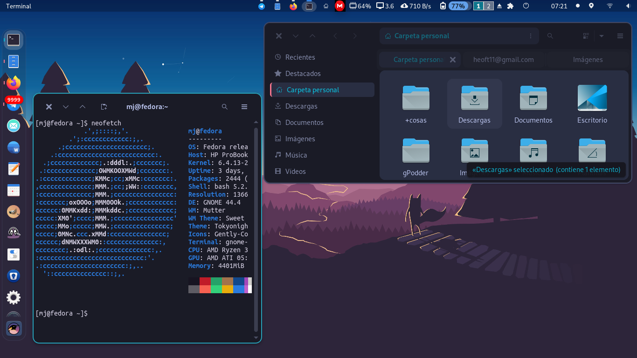Click the Firefox icon in the top bar
637x358 pixels.
293,6
